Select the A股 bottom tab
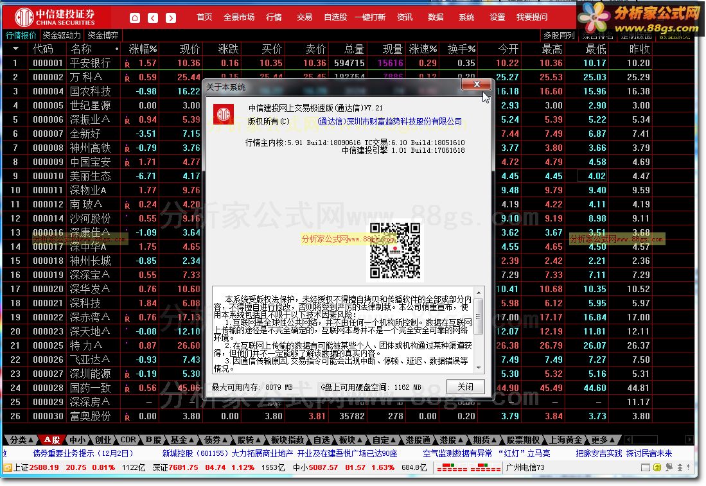The height and width of the screenshot is (486, 706). [51, 440]
